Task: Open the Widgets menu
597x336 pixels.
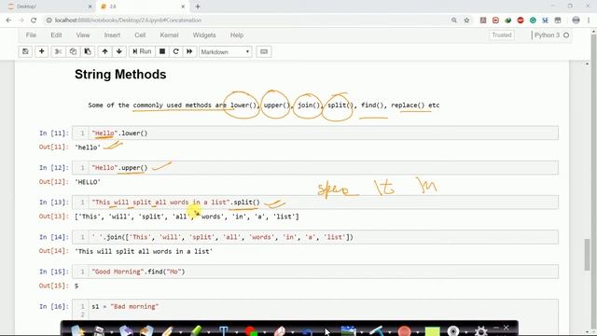Action: [204, 35]
